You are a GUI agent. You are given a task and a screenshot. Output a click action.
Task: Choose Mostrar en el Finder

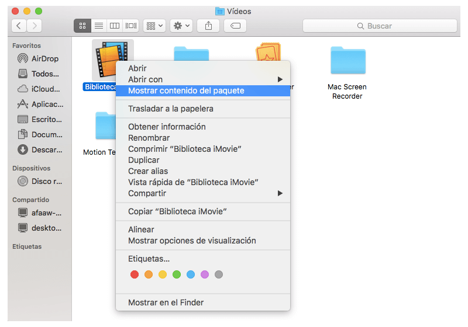(203, 302)
